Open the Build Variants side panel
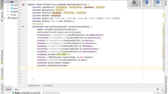 point(2,56)
